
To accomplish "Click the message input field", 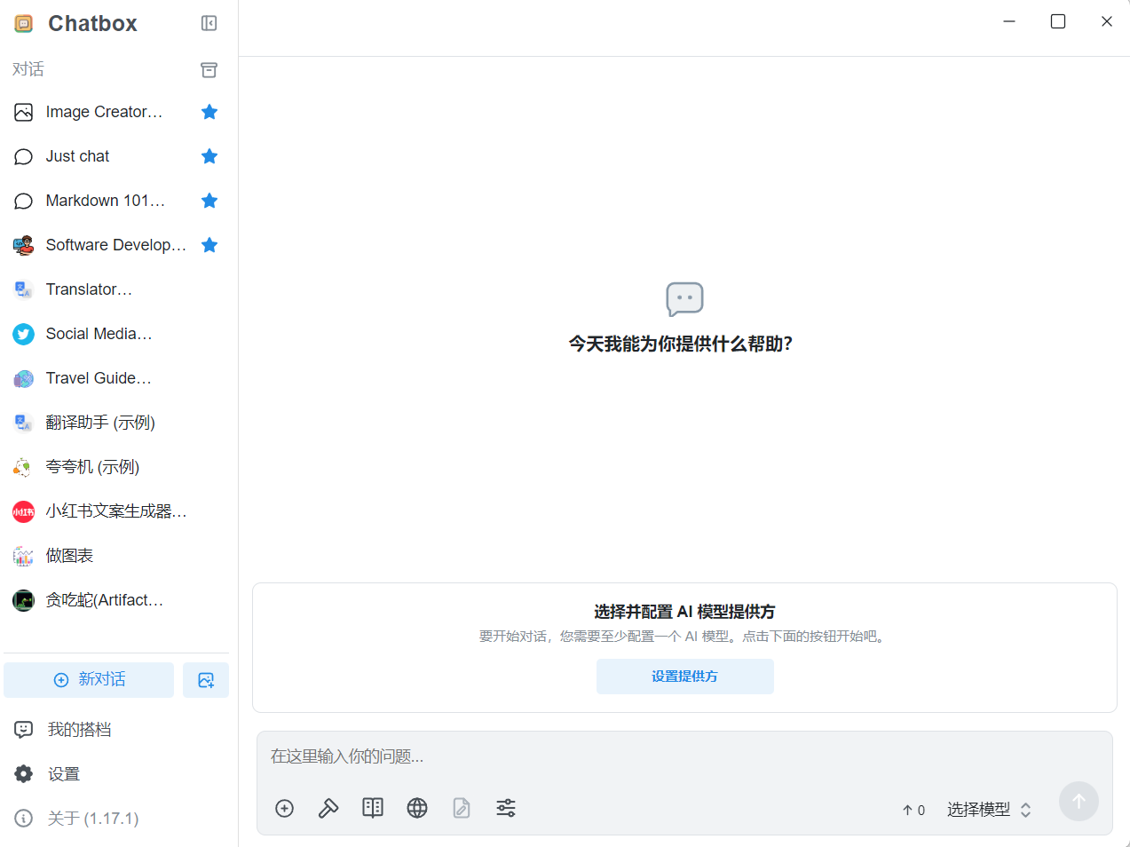I will pyautogui.click(x=621, y=756).
